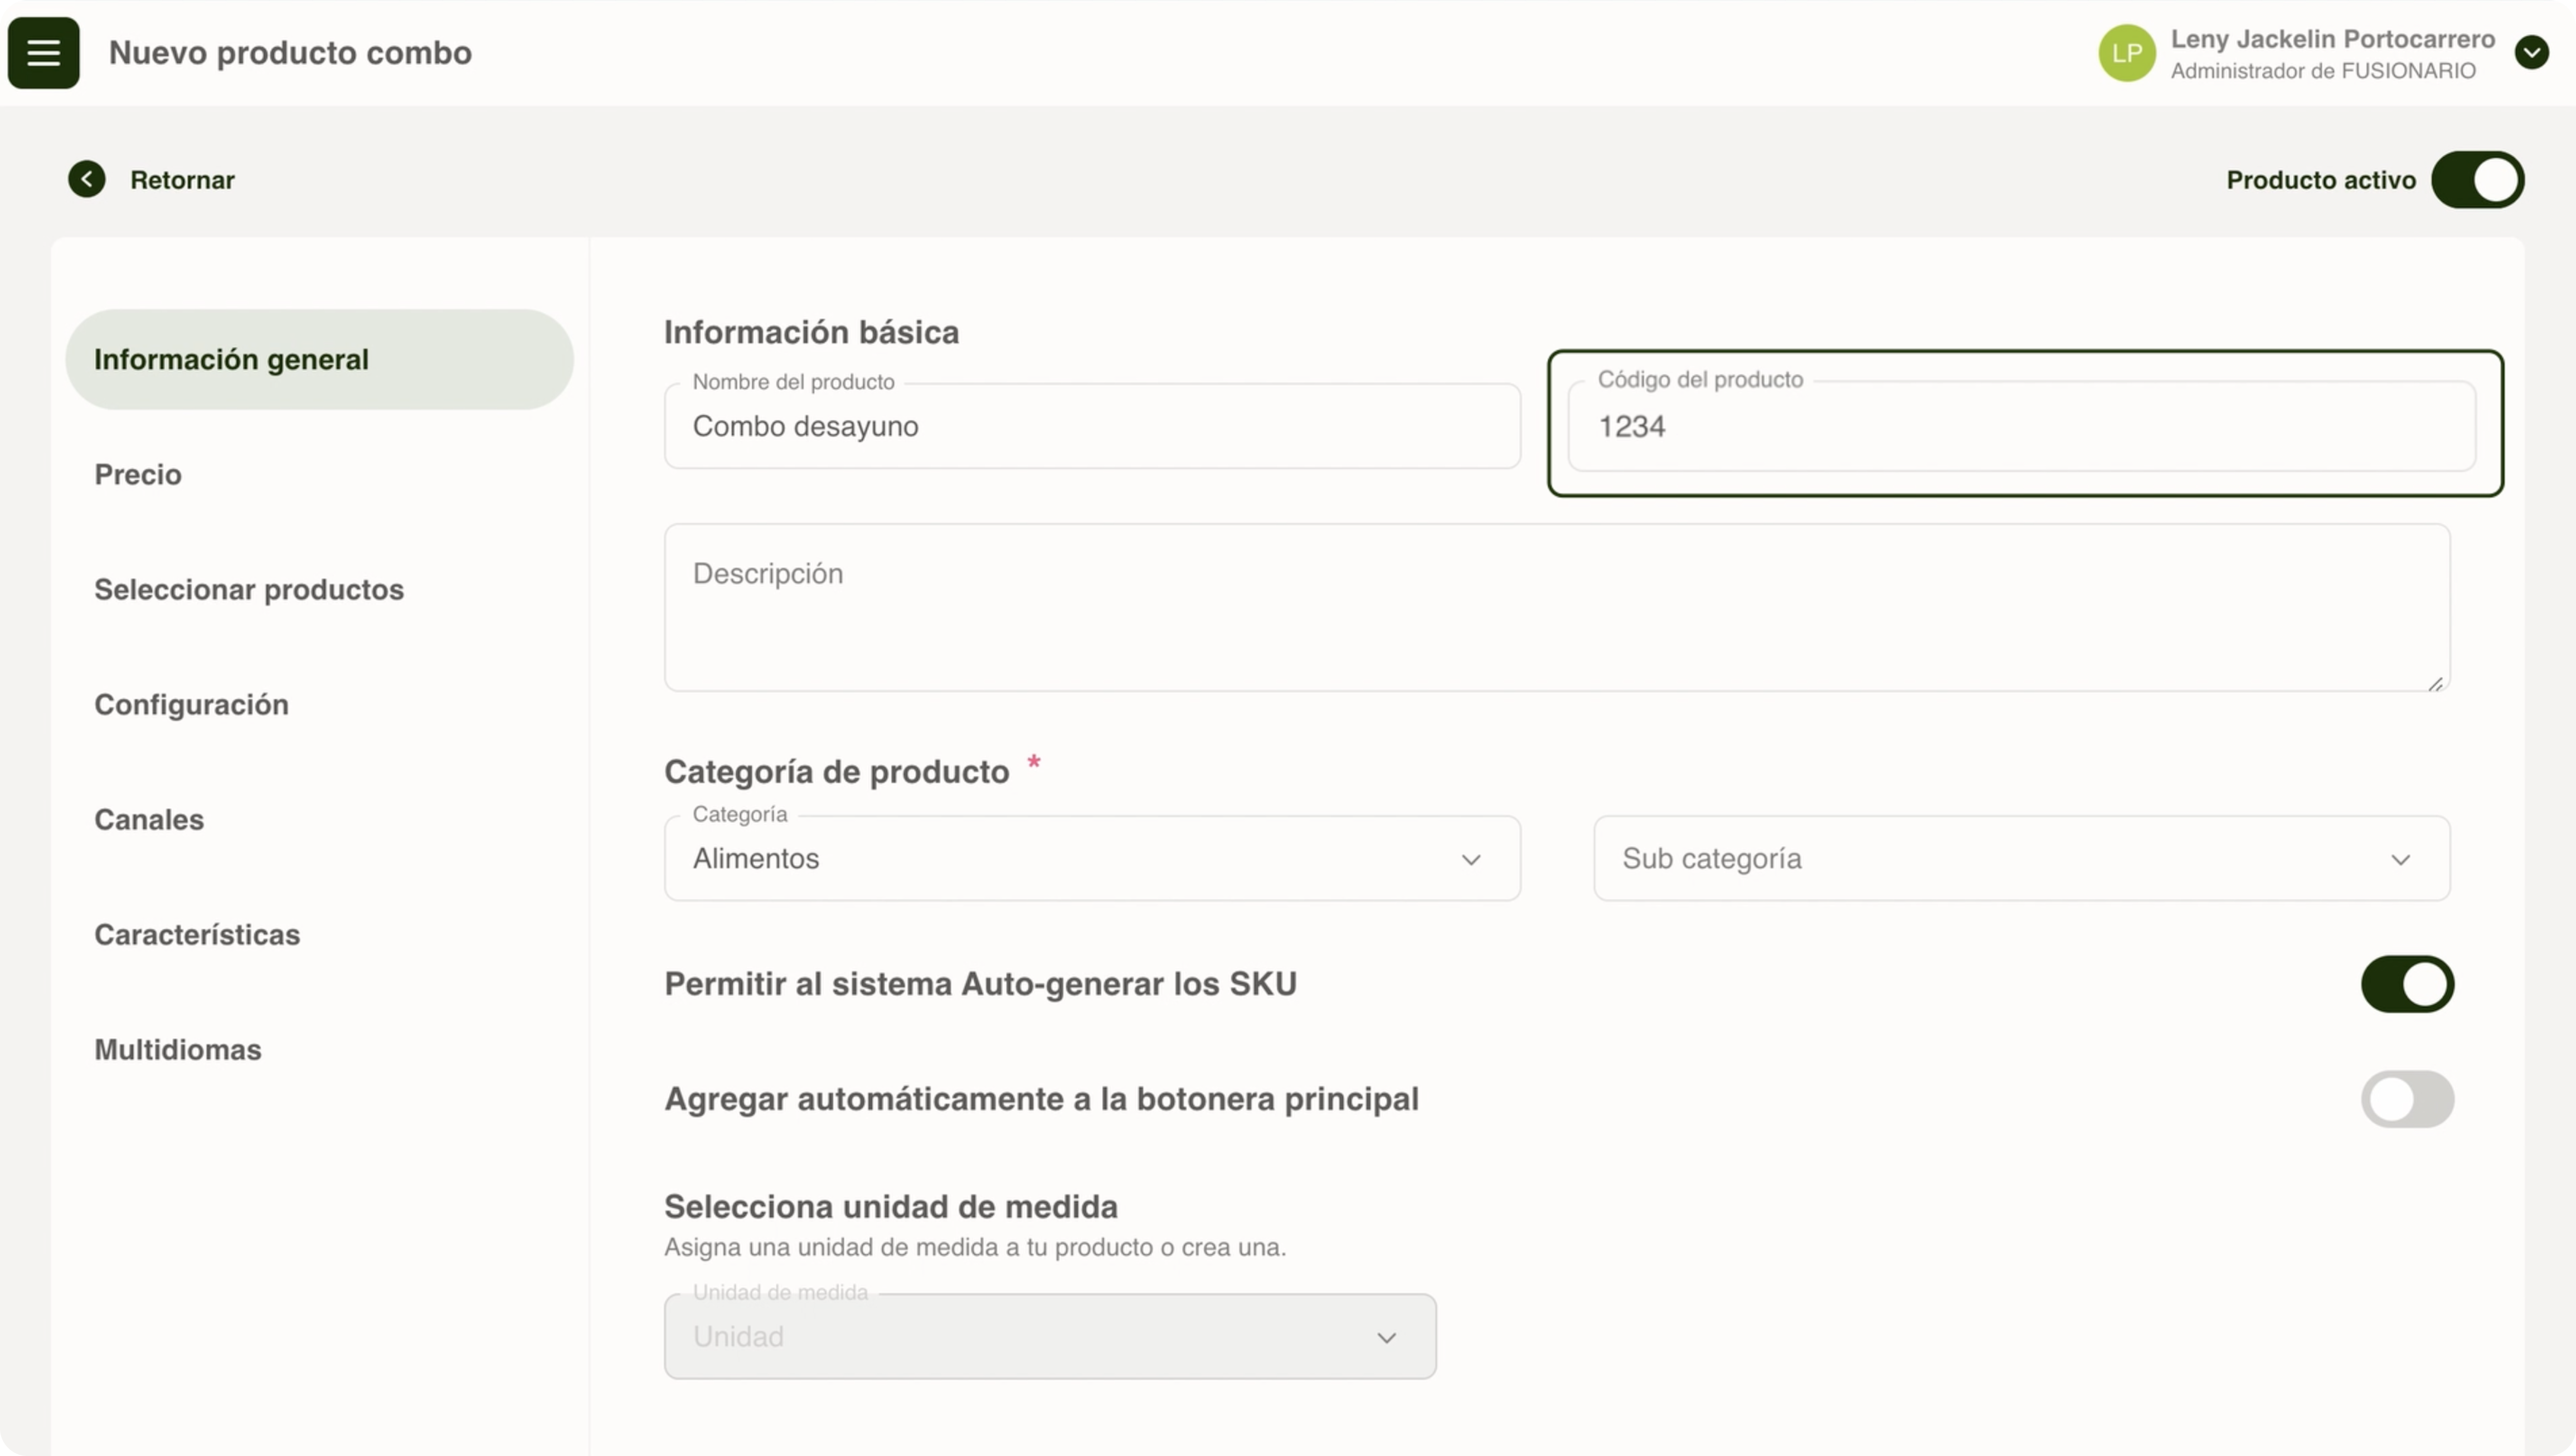Click the Nombre del producto field
Viewport: 2576px width, 1456px height.
[x=1091, y=427]
